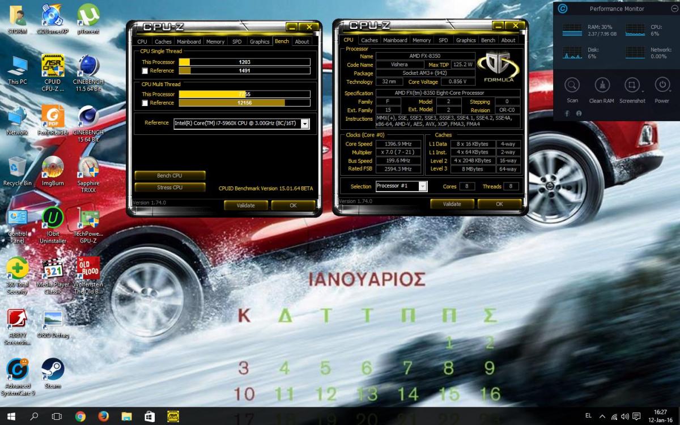Select the This PC desktop icon
680x425 pixels.
point(18,70)
